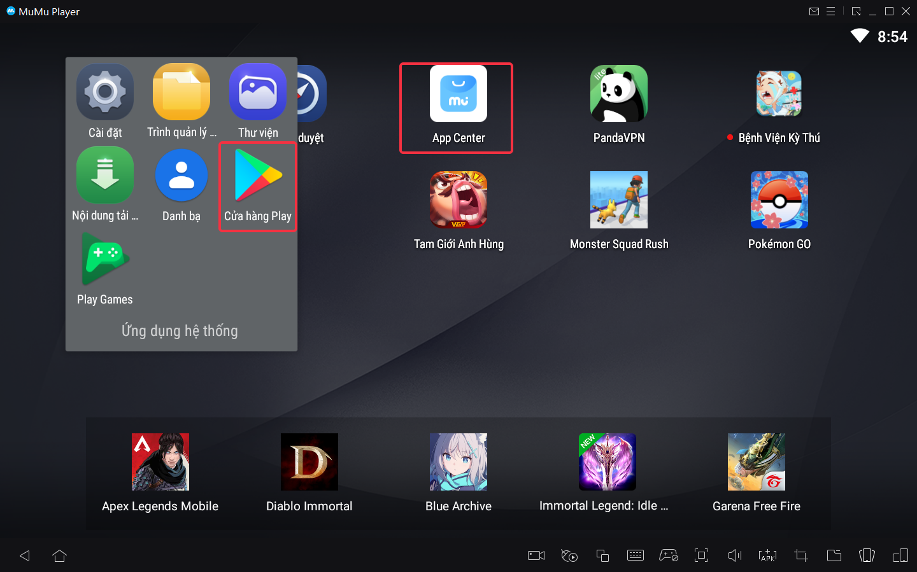Image resolution: width=917 pixels, height=572 pixels.
Task: Click the screen recording camera icon
Action: coord(536,555)
